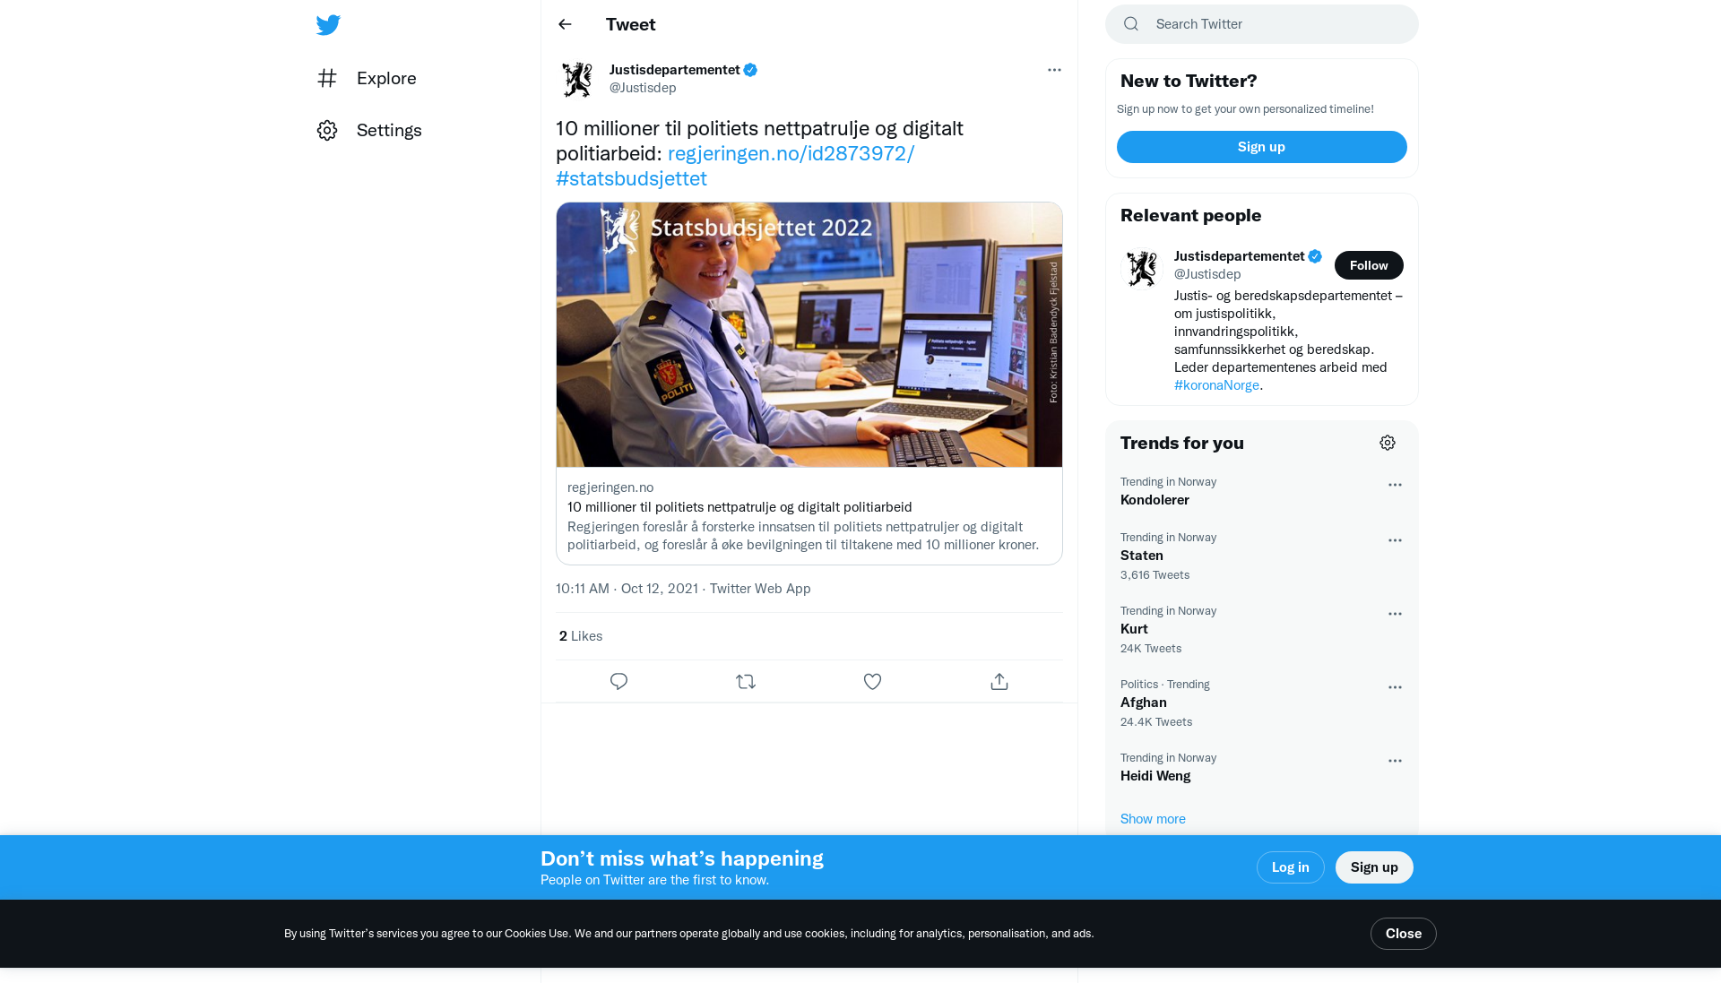The image size is (1721, 983).
Task: Open tweet more options ellipsis menu
Action: click(1054, 70)
